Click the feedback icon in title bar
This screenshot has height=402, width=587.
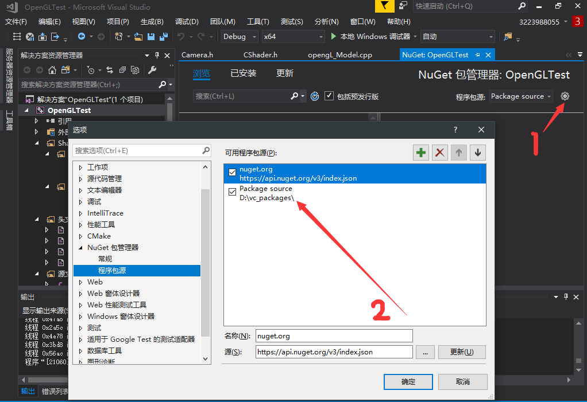pyautogui.click(x=403, y=6)
